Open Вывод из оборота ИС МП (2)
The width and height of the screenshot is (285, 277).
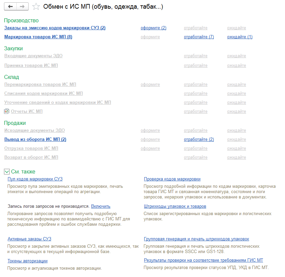(x=35, y=139)
